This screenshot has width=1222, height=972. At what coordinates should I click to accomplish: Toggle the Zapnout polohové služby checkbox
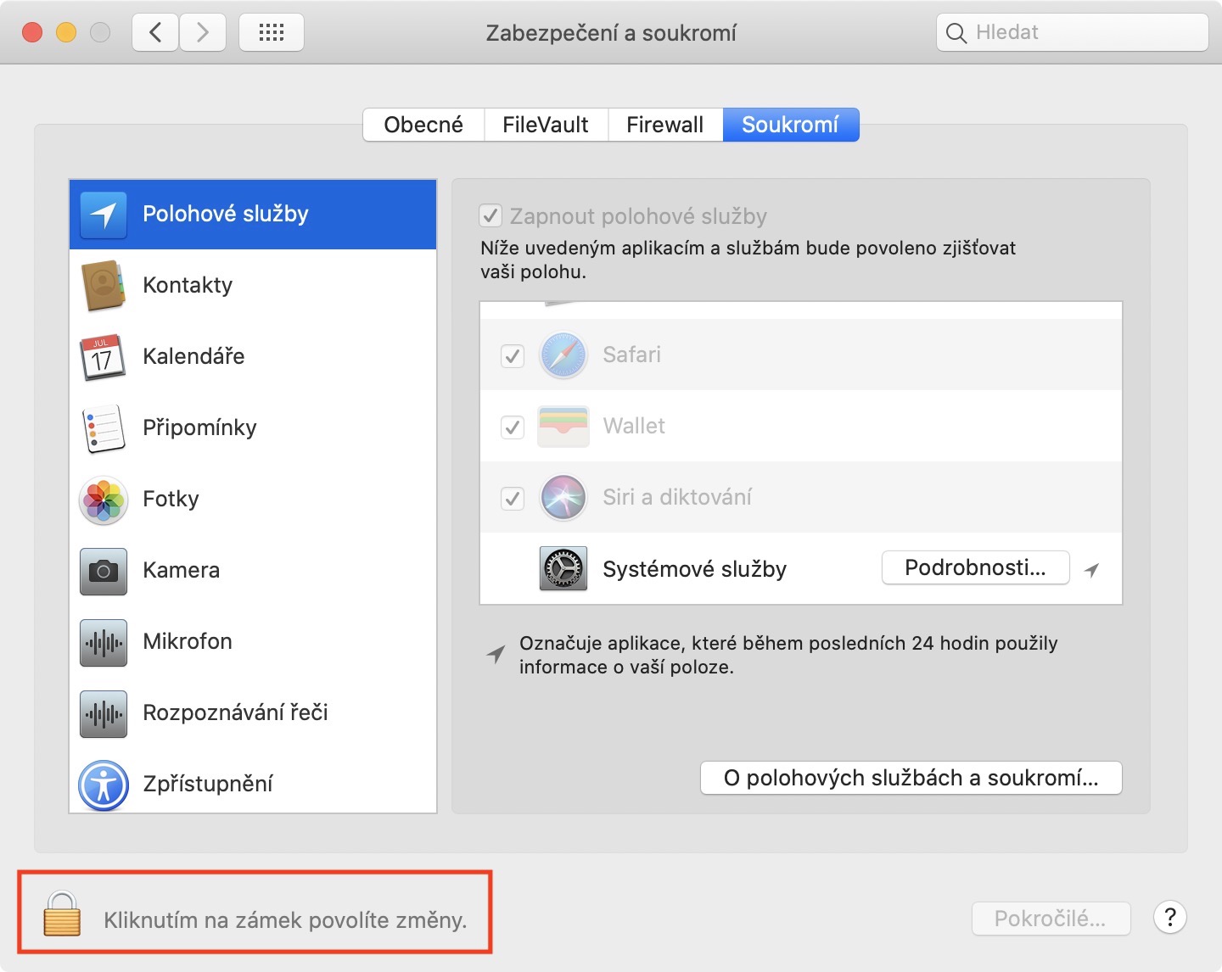point(491,216)
